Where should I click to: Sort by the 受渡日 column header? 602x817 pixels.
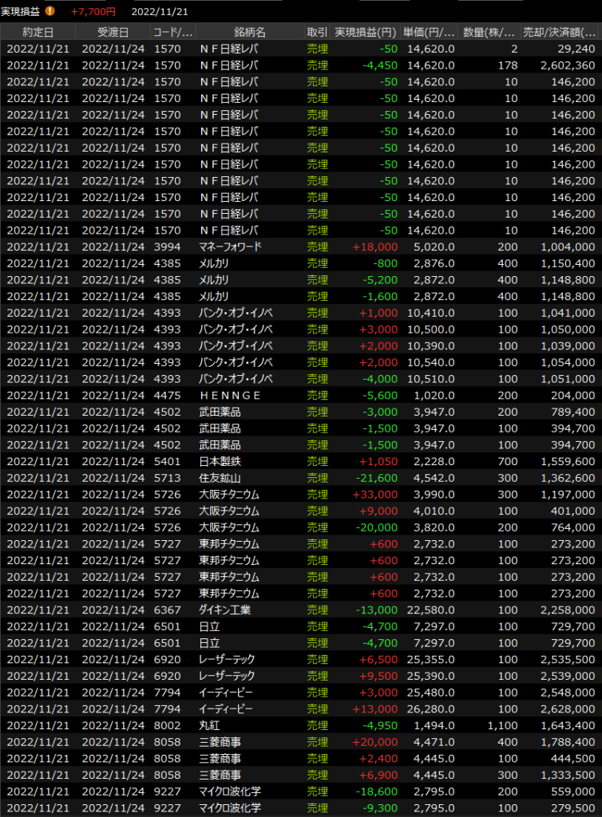tap(113, 32)
